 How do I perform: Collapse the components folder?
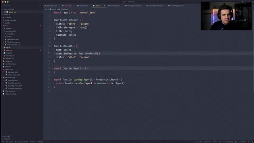pos(11,31)
